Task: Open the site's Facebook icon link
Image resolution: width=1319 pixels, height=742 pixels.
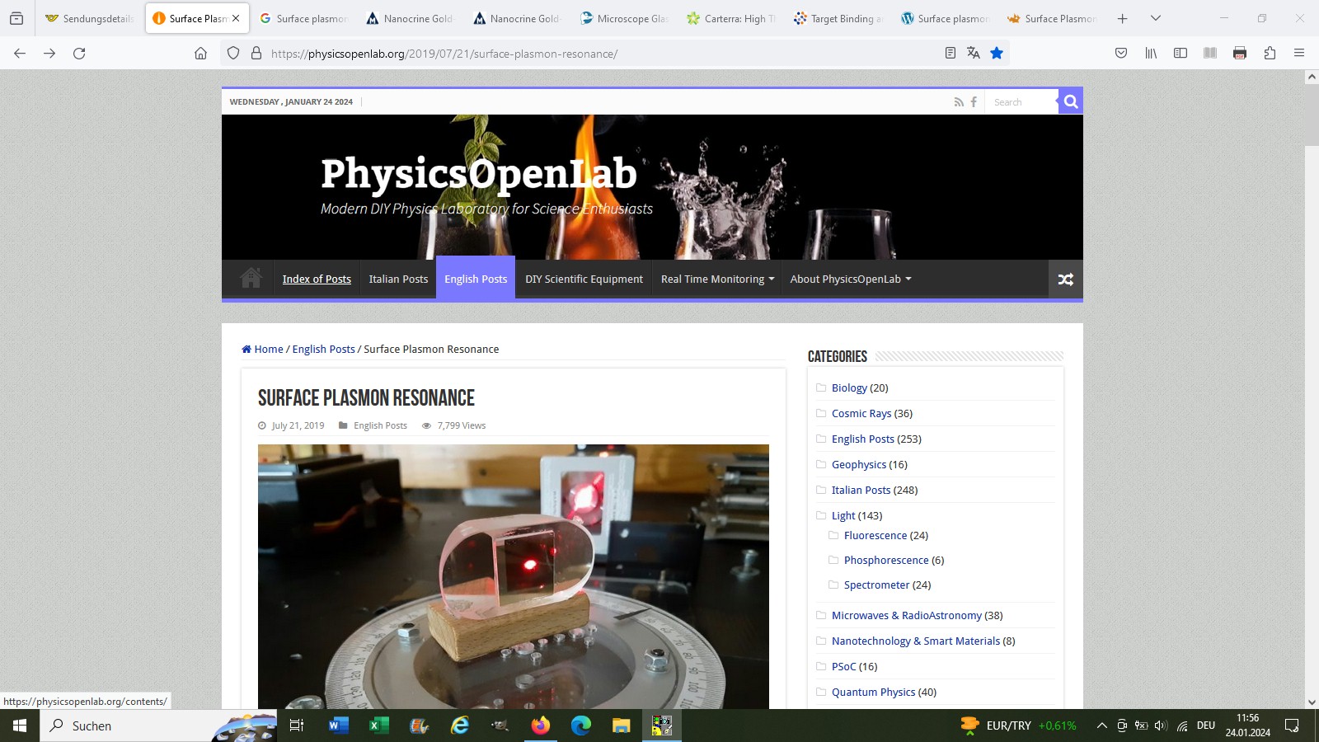Action: coord(974,102)
